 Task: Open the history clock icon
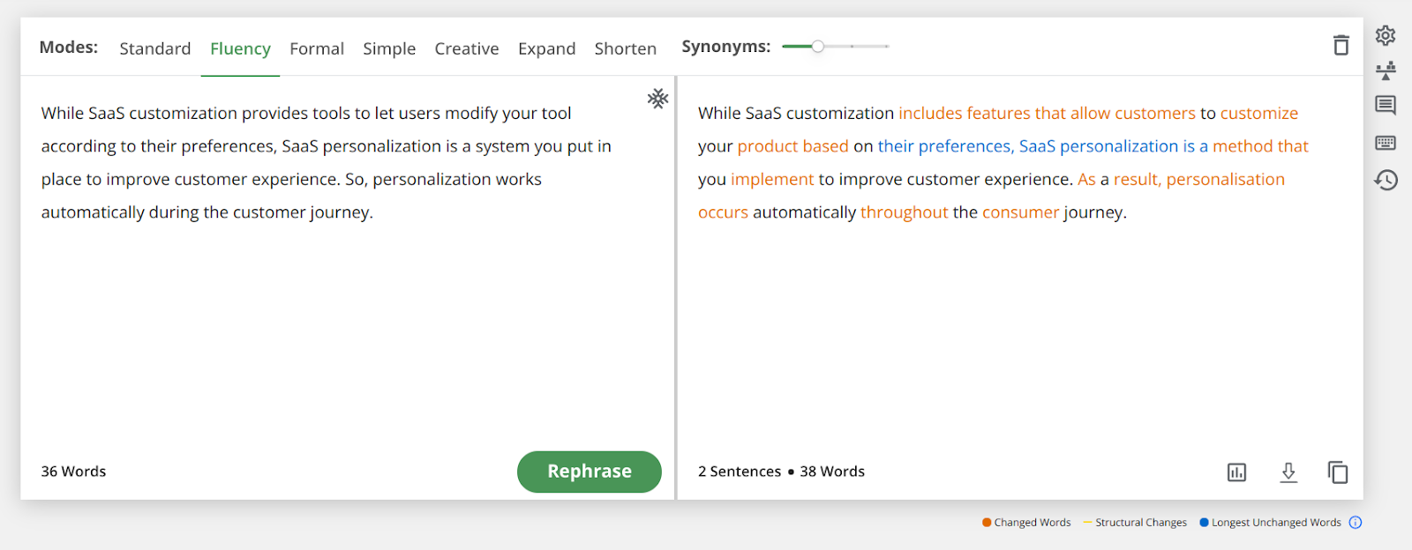(1386, 180)
